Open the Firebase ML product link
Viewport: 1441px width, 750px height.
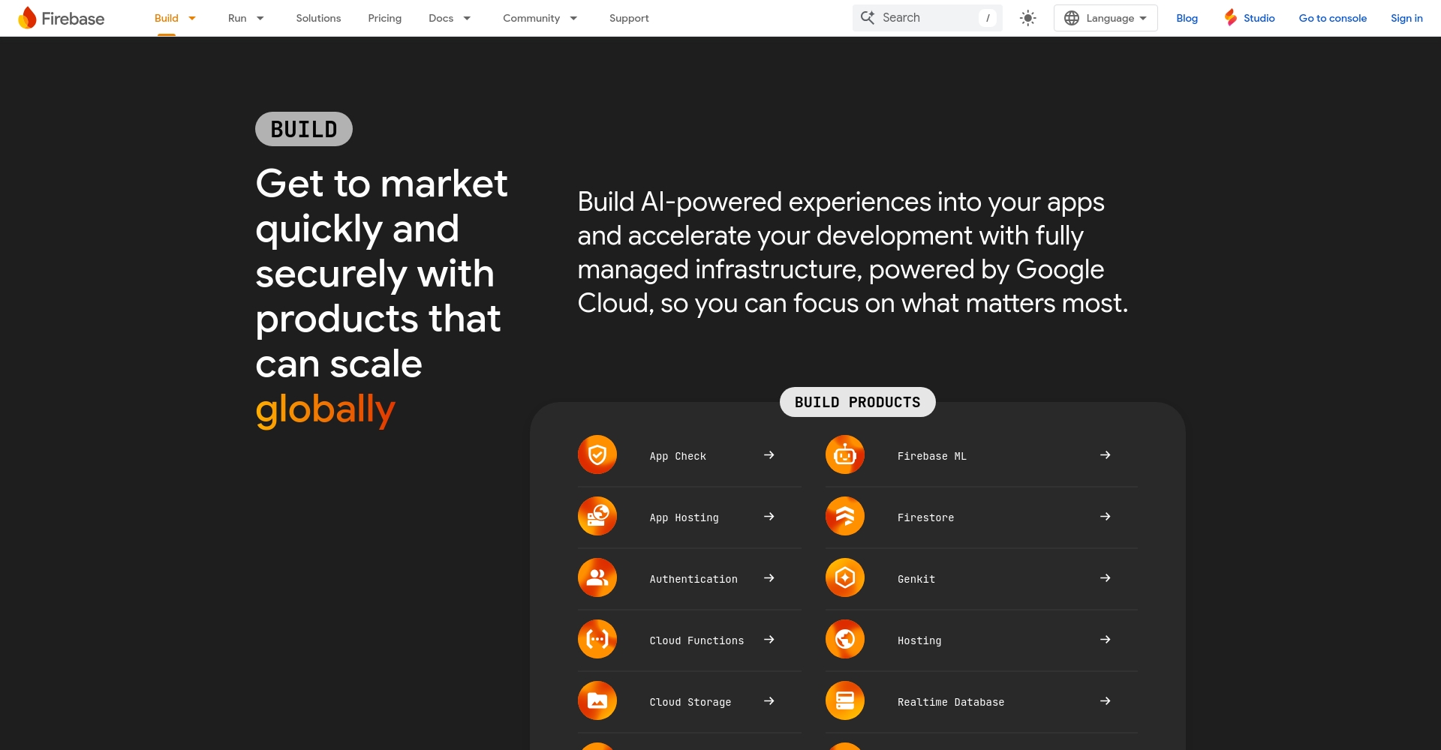[932, 456]
